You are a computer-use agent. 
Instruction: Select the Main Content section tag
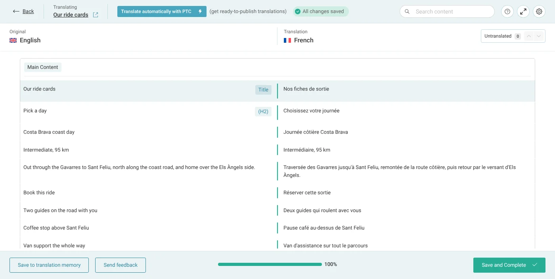(43, 67)
